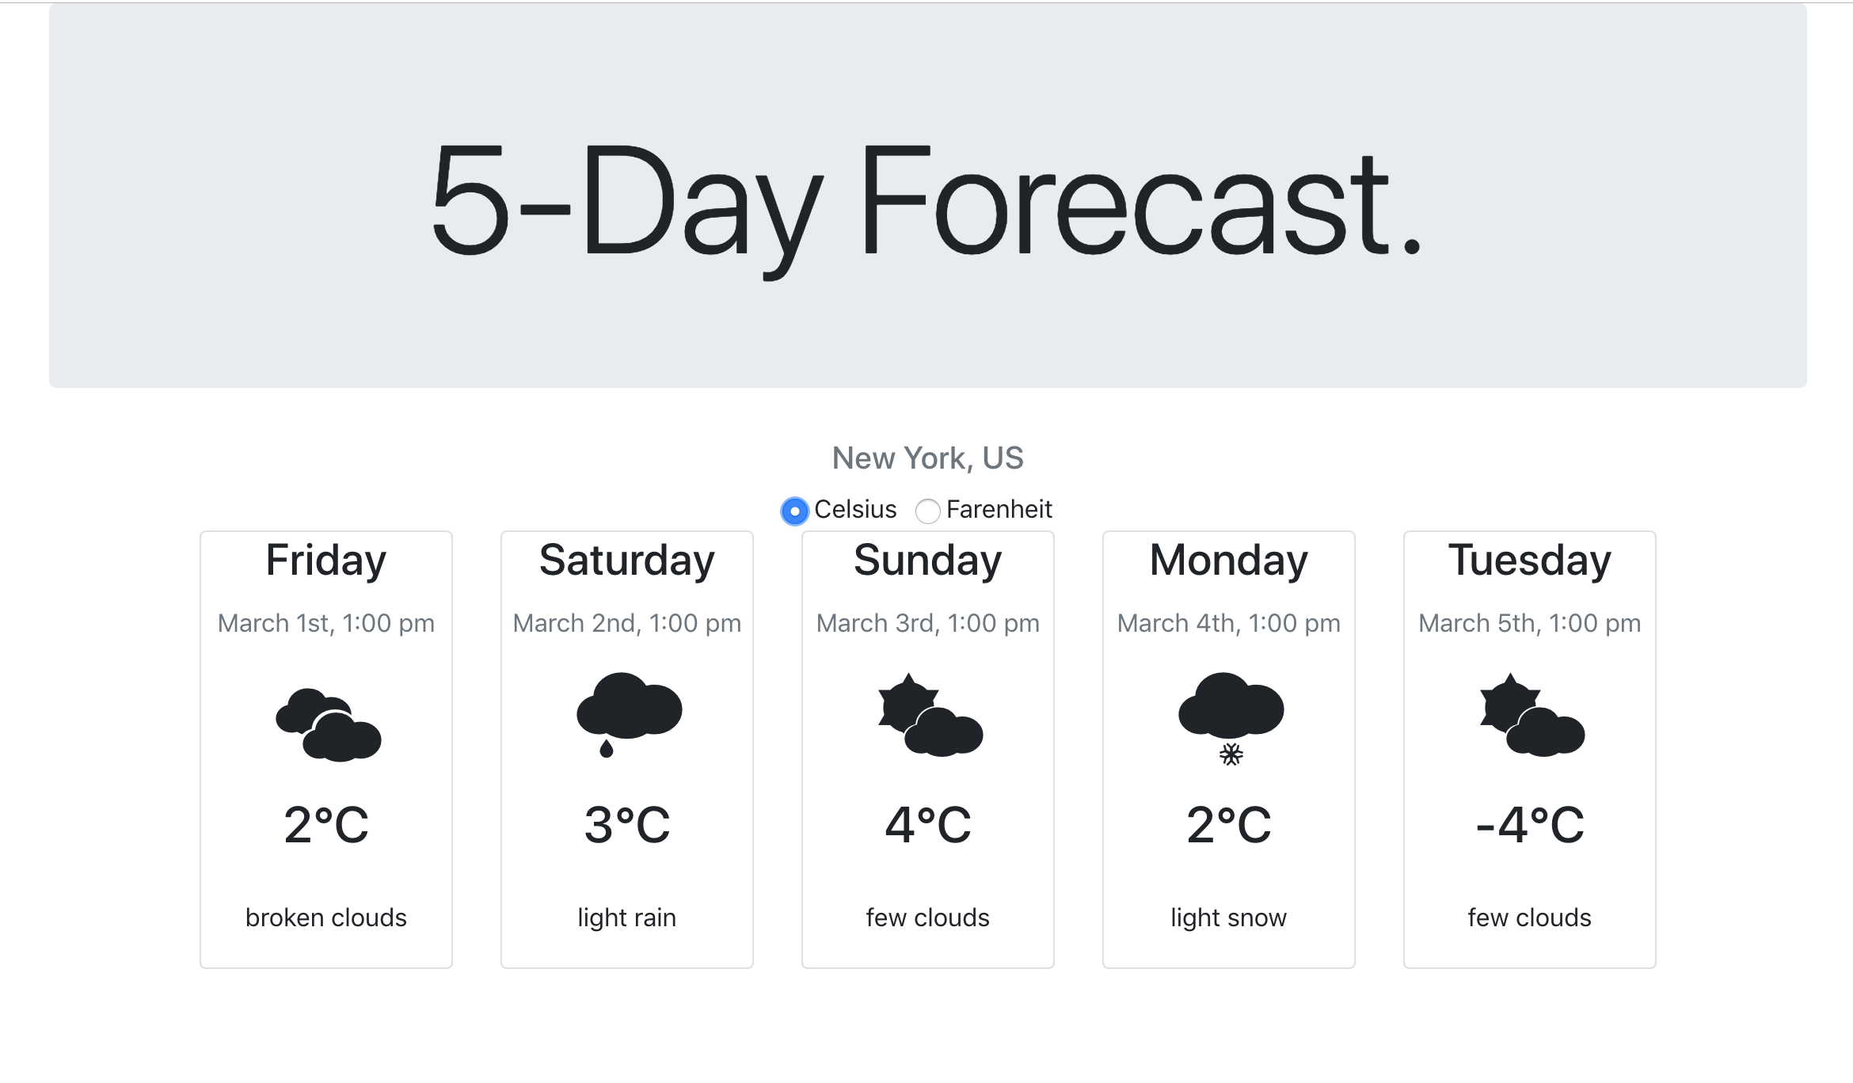Image resolution: width=1853 pixels, height=1083 pixels.
Task: Toggle temperature units to Farenheit
Action: (927, 511)
